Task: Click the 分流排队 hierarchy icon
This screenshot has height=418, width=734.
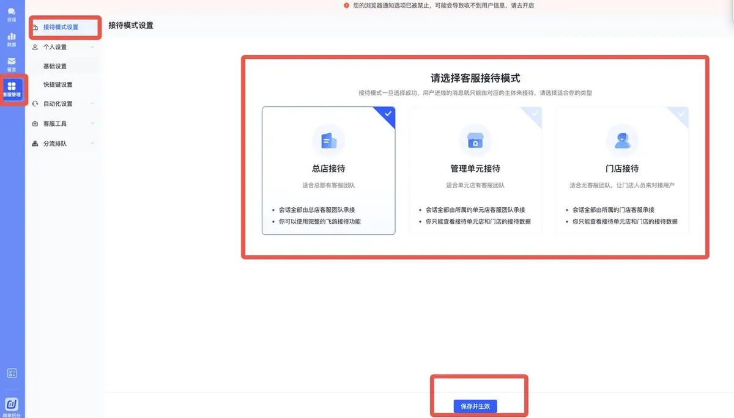Action: (35, 144)
